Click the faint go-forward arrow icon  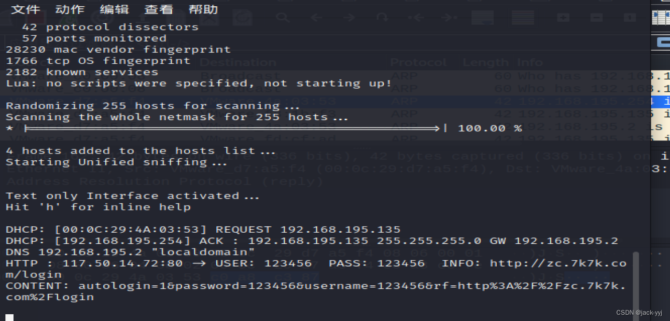(x=349, y=18)
